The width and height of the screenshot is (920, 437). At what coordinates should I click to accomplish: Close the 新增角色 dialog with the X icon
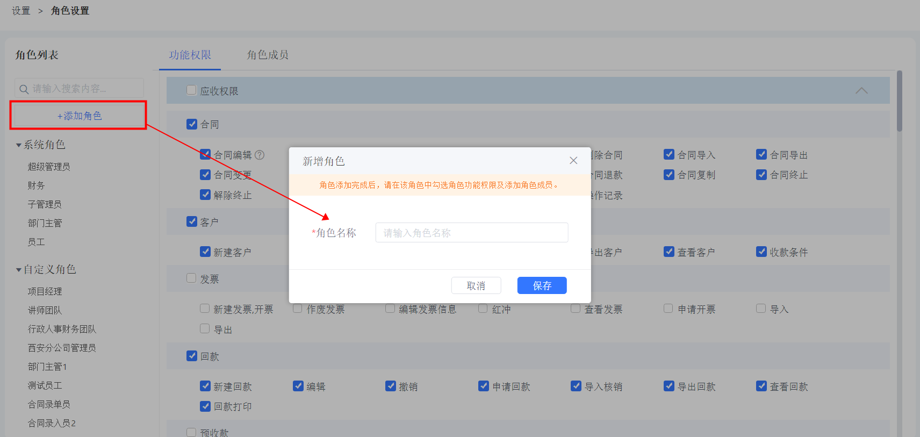click(573, 161)
